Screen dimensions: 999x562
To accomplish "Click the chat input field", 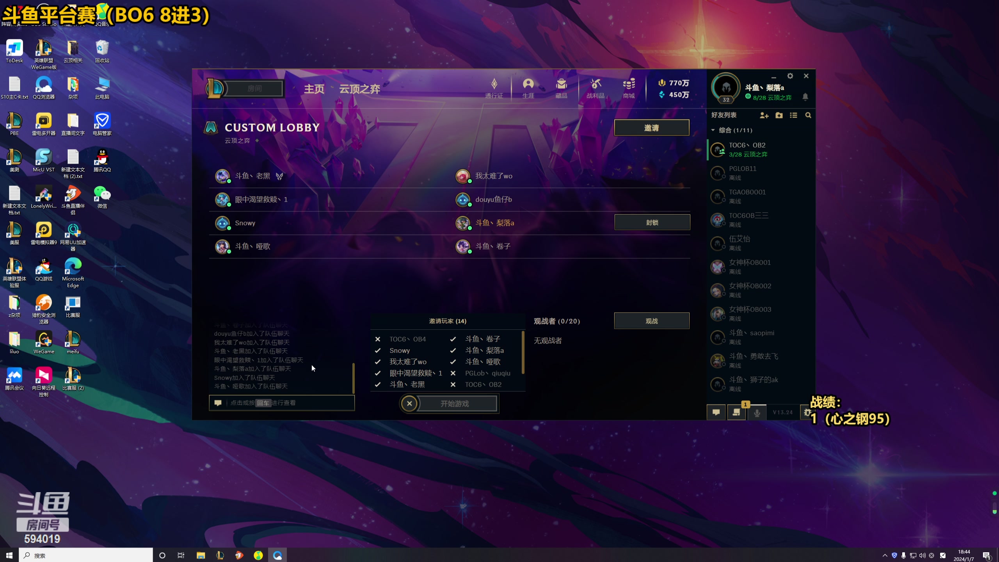I will [282, 403].
